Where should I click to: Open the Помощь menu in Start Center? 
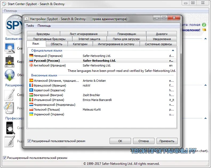click(x=10, y=11)
